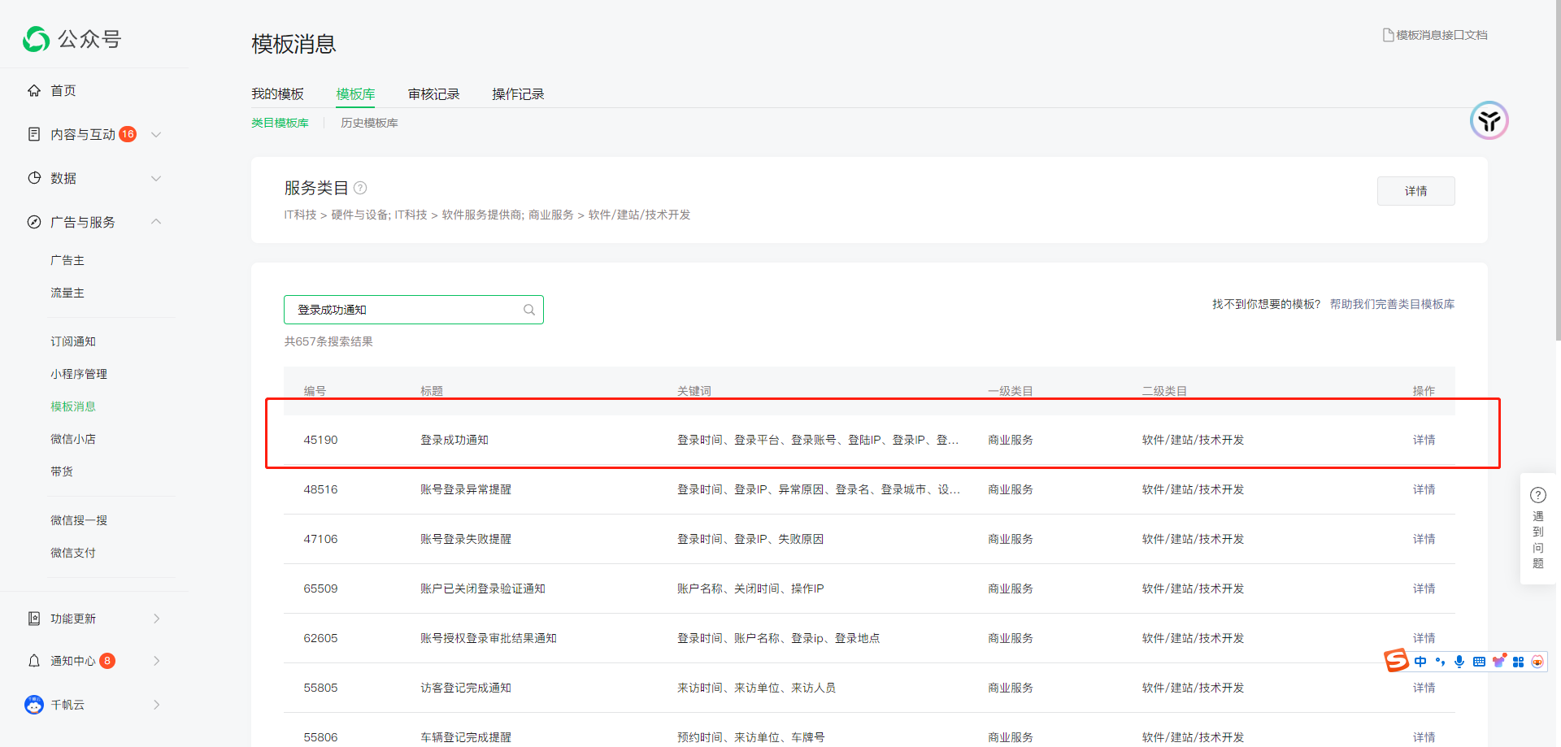Open the input method toolbox grid icon
The image size is (1561, 747).
[x=1518, y=662]
